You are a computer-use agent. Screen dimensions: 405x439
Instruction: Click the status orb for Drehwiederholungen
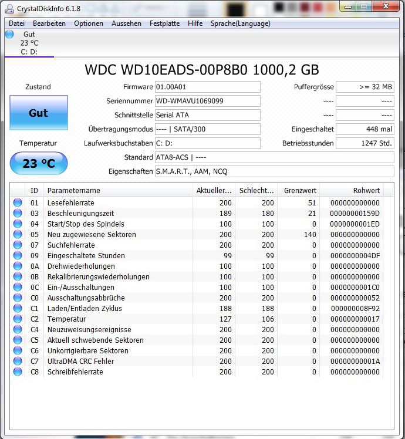(18, 266)
